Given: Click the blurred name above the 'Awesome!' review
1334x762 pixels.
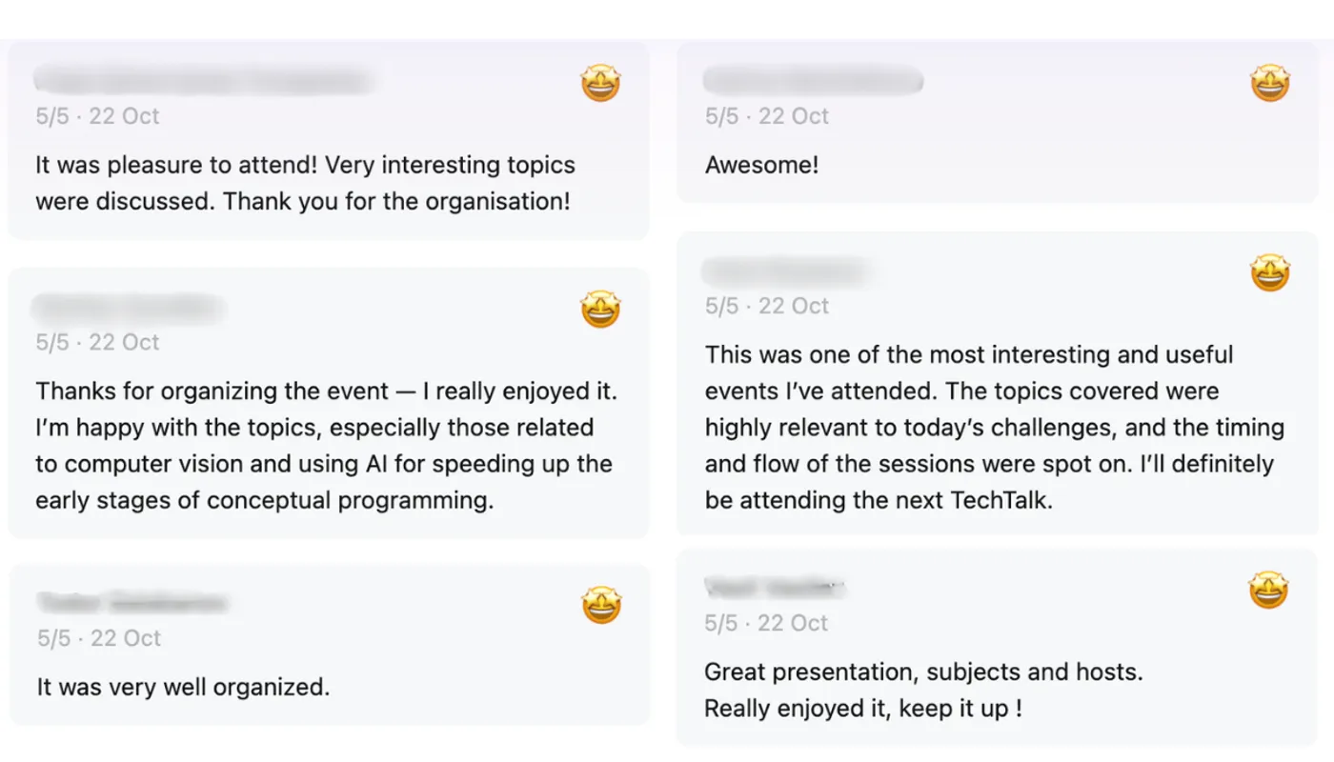Looking at the screenshot, I should point(813,81).
